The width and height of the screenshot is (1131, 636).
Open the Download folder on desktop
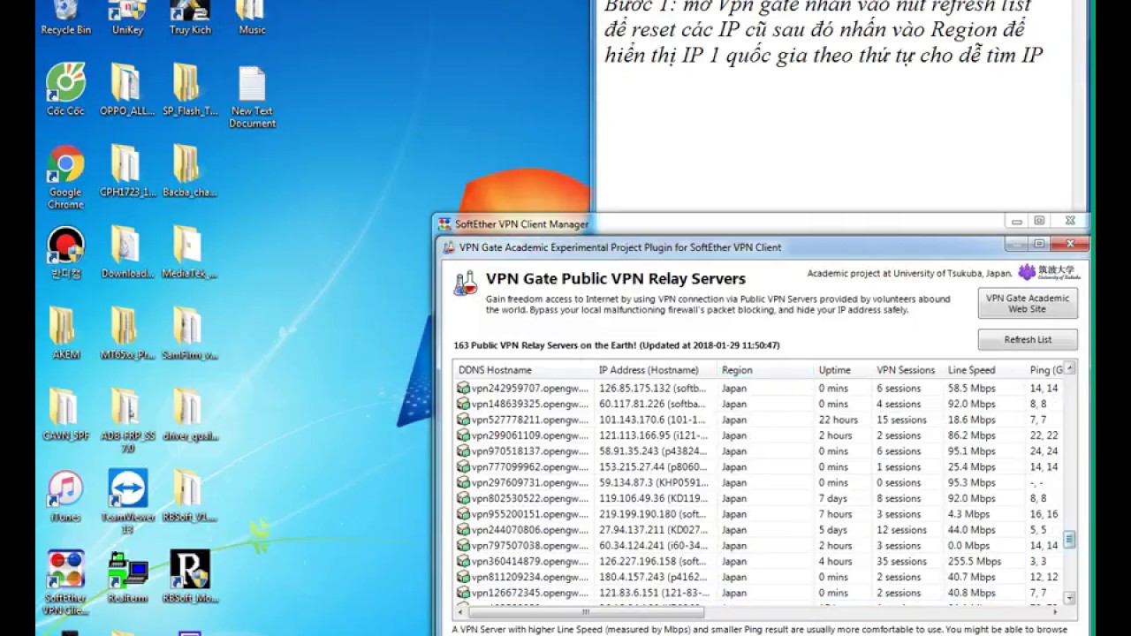point(126,253)
